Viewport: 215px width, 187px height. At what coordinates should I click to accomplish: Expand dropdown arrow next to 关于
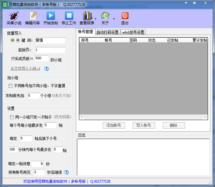coord(114,19)
